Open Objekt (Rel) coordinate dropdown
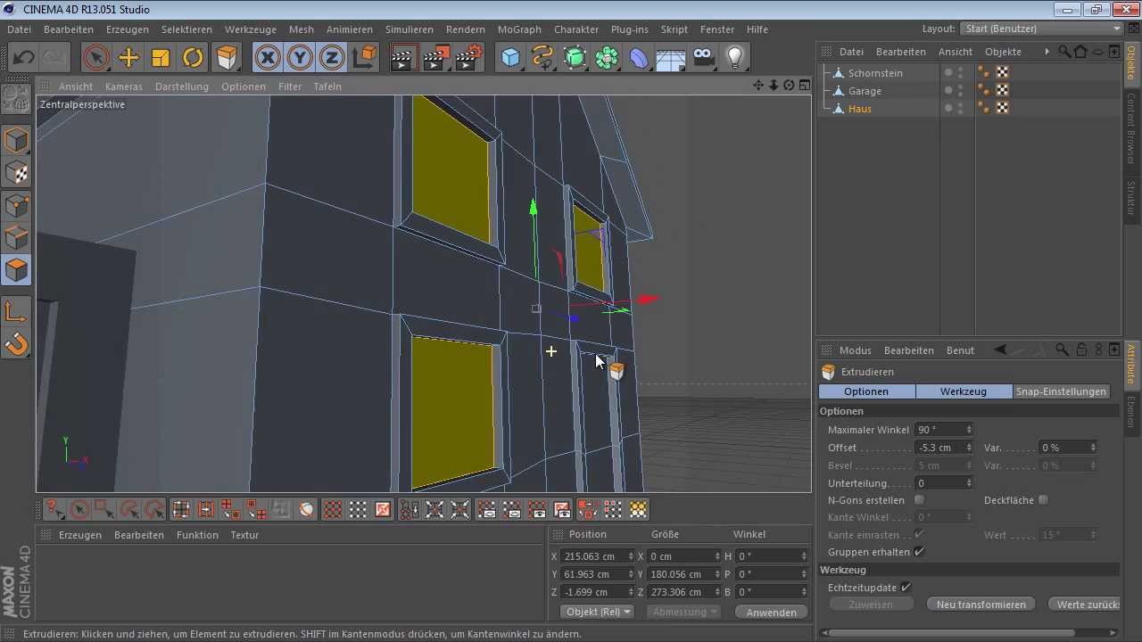1142x642 pixels. click(x=598, y=612)
